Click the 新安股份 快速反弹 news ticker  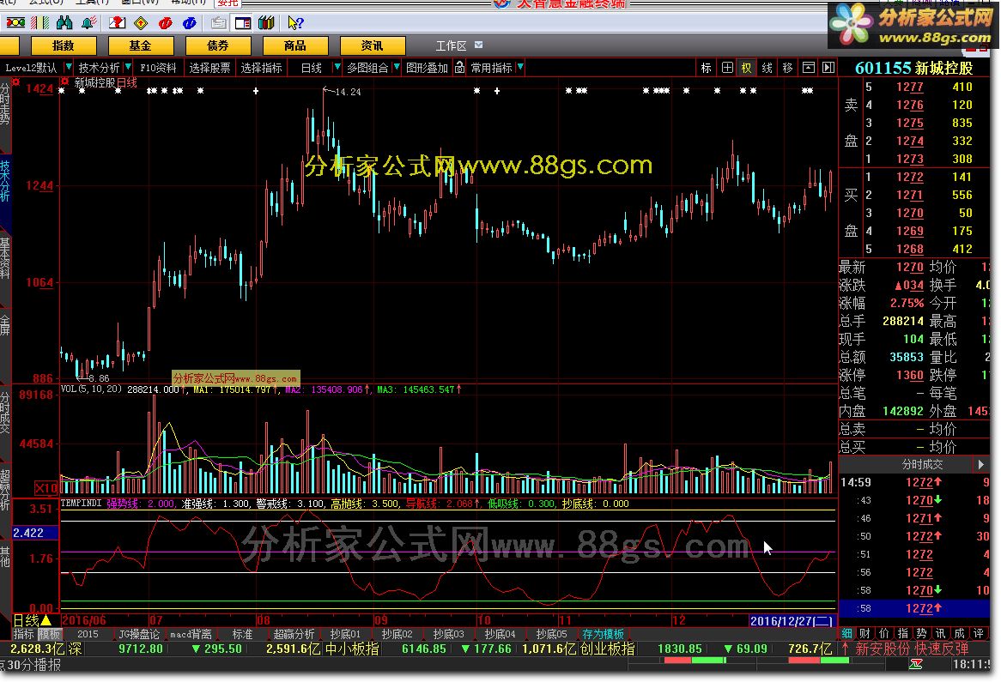tap(912, 649)
